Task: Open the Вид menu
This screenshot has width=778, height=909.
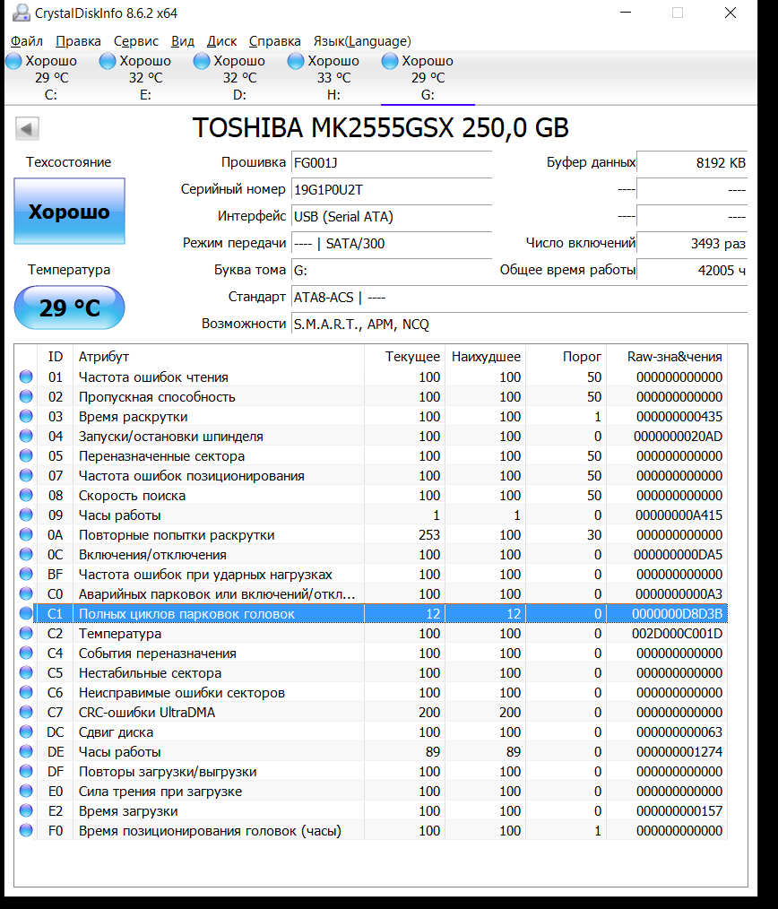Action: pos(183,41)
